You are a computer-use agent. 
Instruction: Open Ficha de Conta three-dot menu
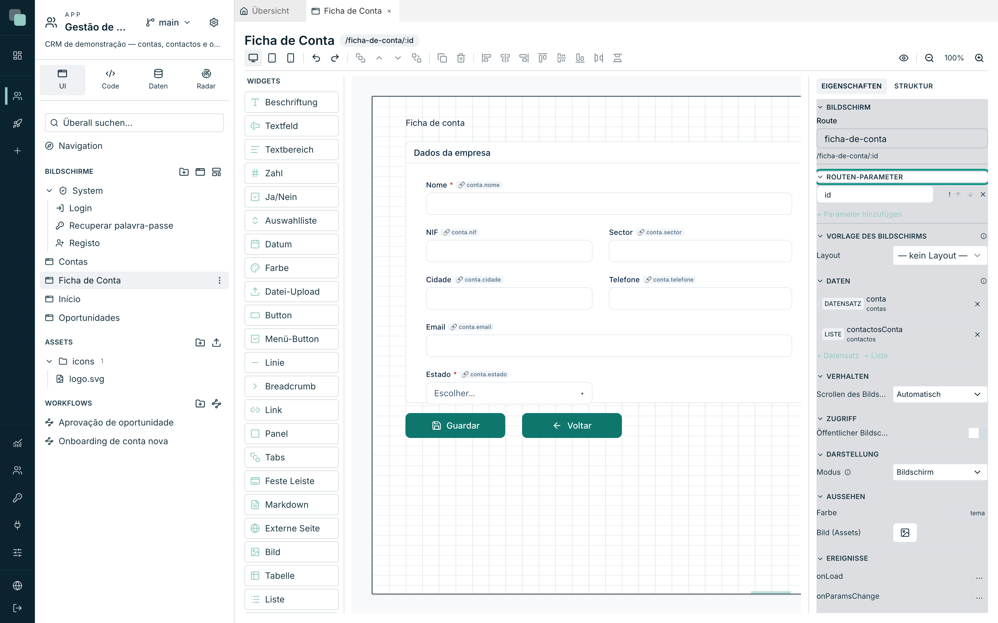pyautogui.click(x=219, y=281)
